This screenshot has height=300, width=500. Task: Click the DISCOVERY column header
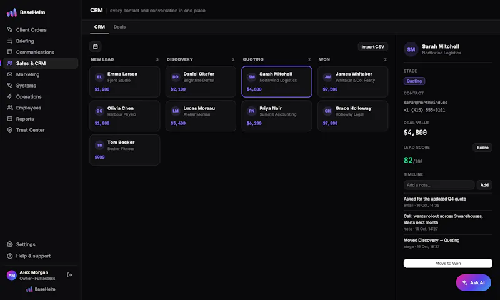pyautogui.click(x=180, y=59)
